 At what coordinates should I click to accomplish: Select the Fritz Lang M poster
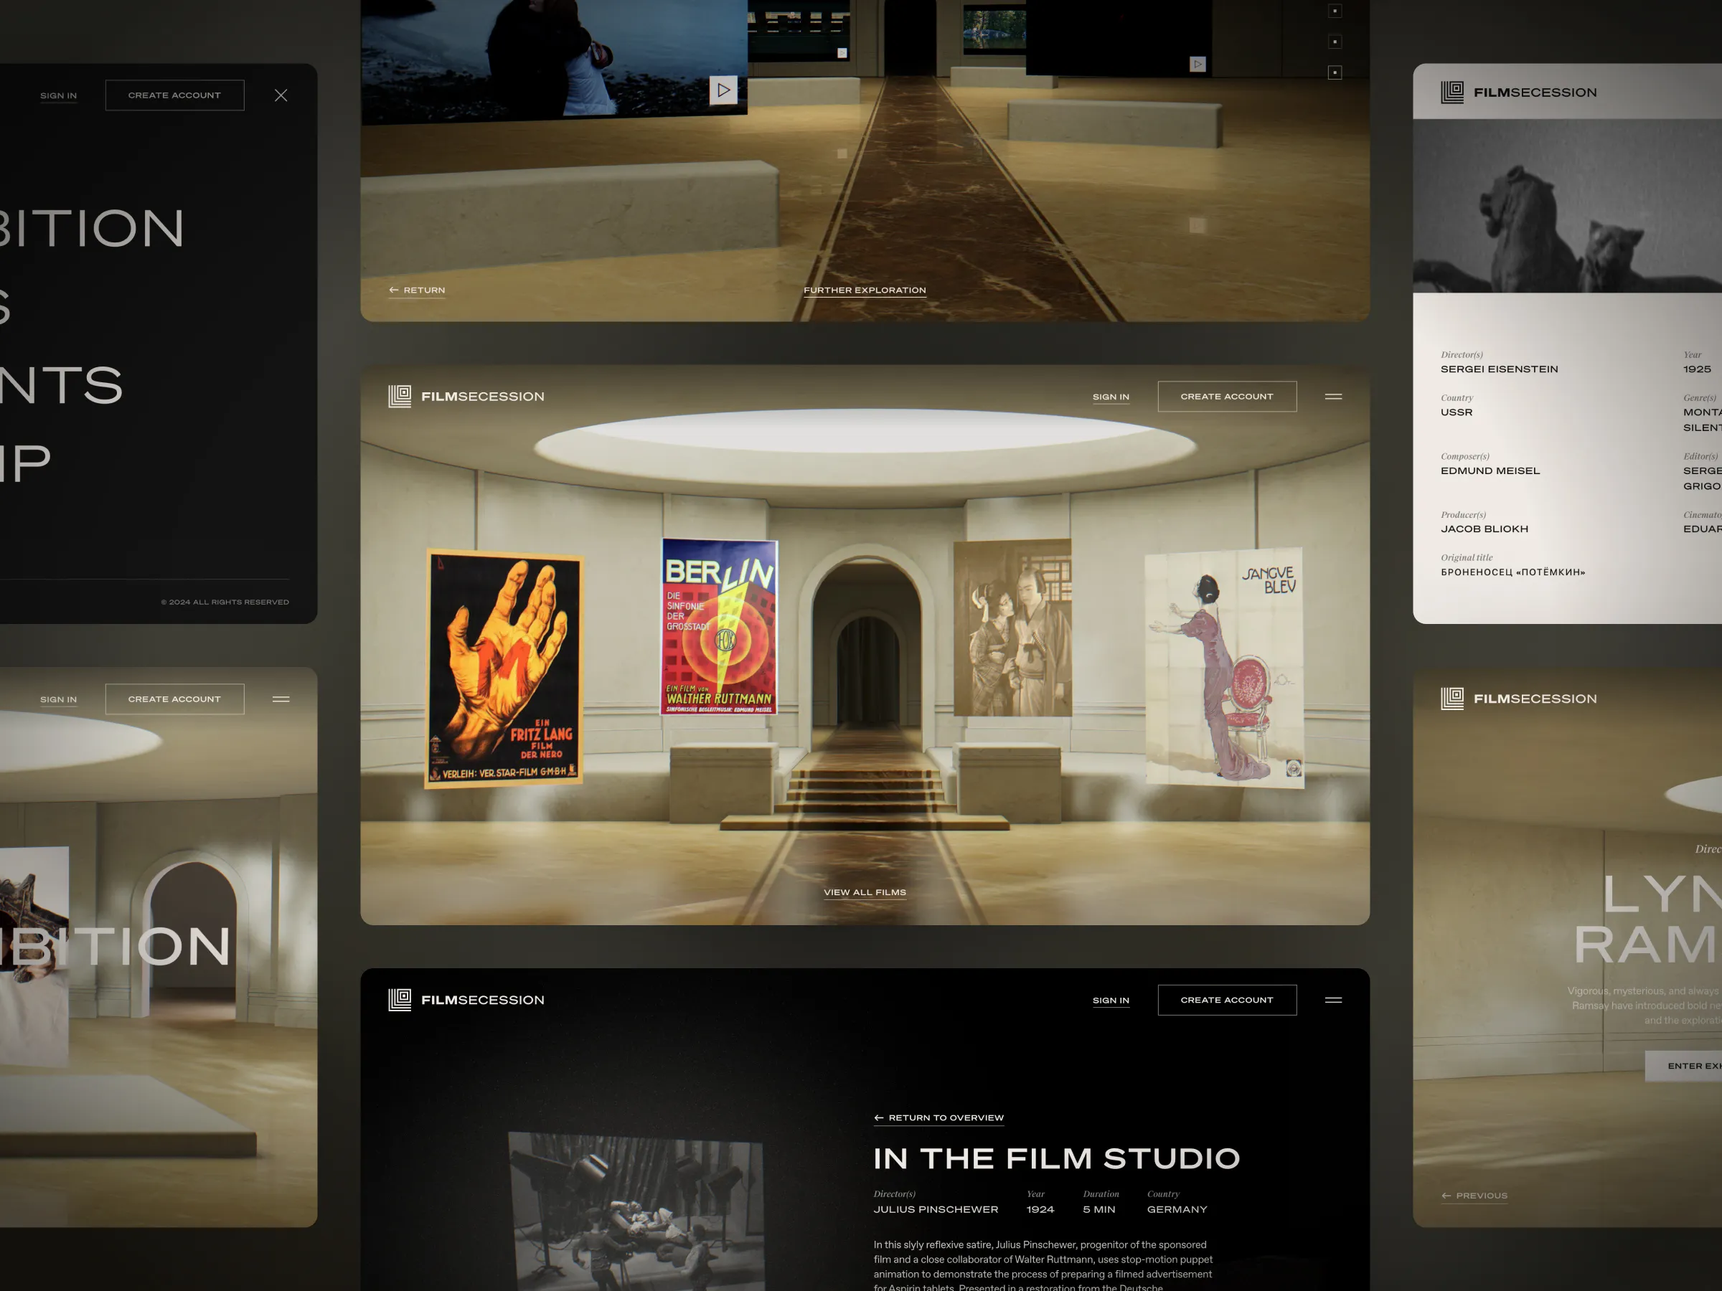tap(504, 669)
